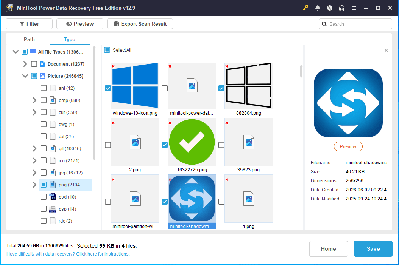Check the minitool-partition-wi... checkbox

(108, 202)
